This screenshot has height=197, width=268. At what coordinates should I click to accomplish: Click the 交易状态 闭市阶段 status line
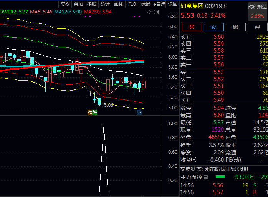point(214,169)
